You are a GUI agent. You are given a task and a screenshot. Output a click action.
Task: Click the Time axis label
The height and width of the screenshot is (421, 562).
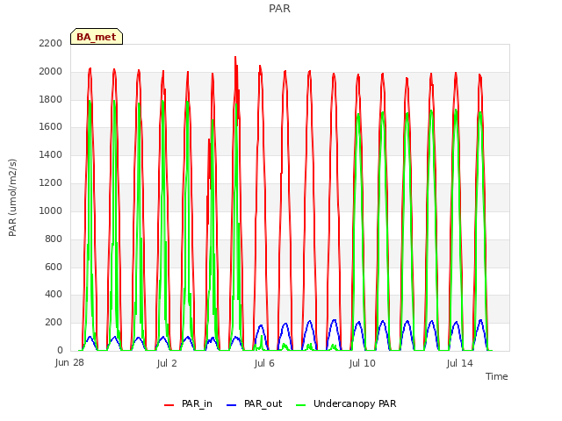496,376
